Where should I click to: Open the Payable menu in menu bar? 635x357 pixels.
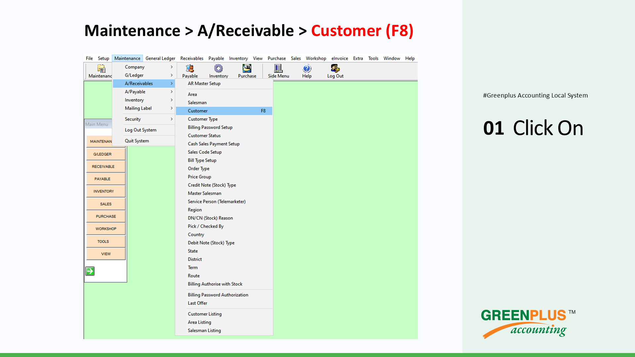point(216,58)
